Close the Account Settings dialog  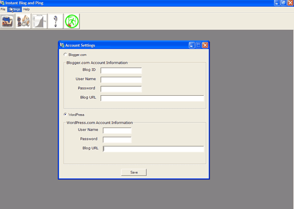205,45
